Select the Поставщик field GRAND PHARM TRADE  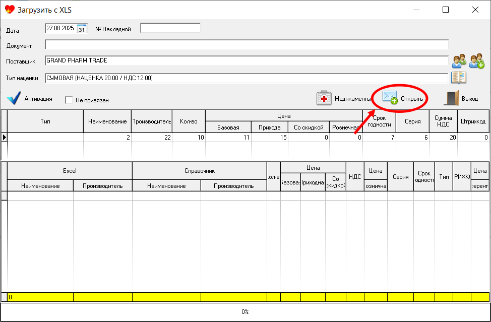247,60
